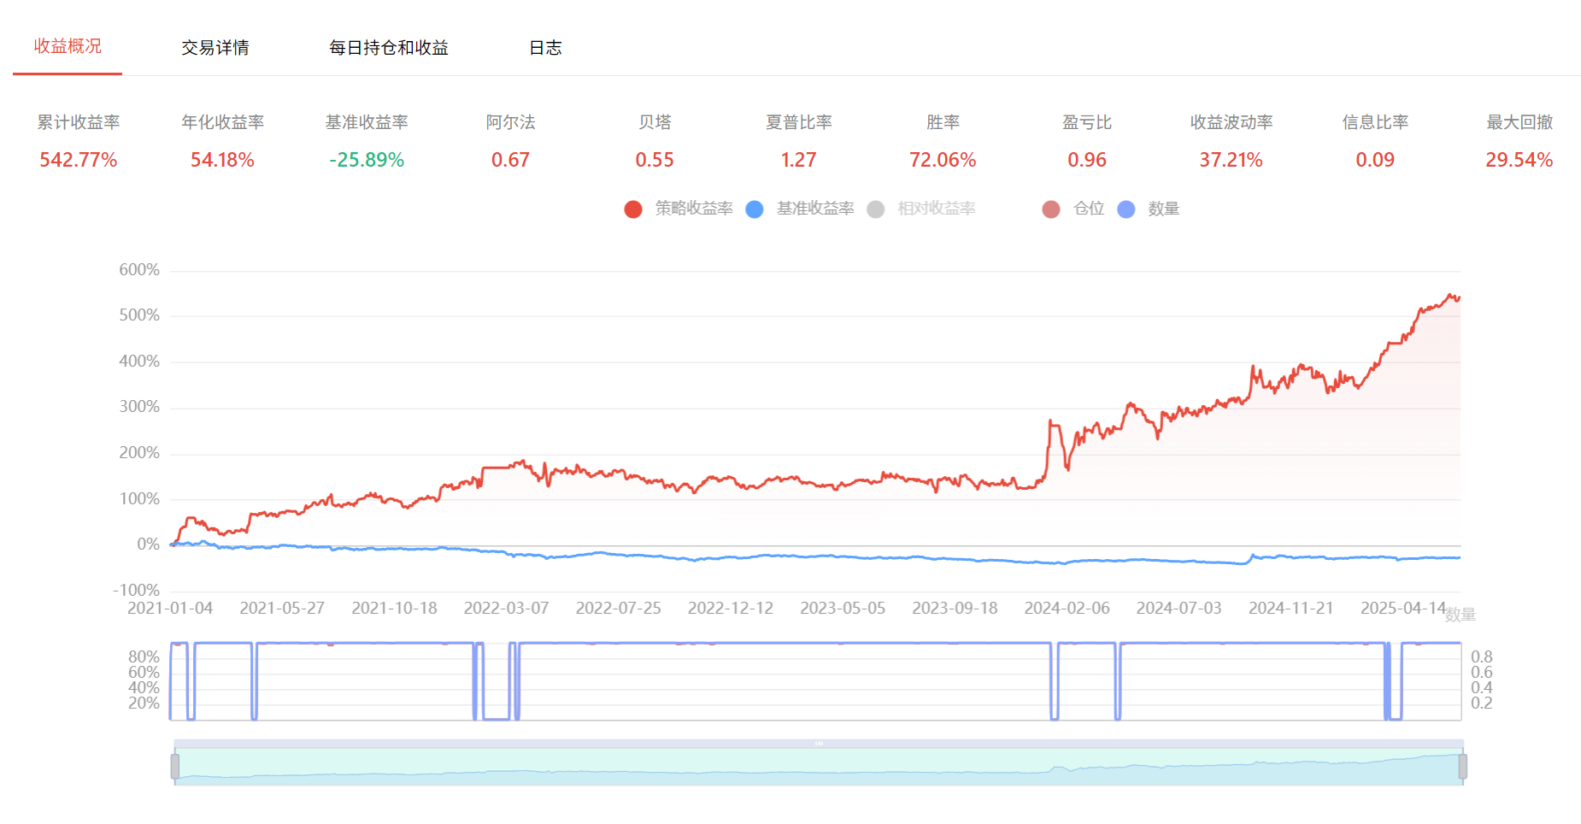1581x824 pixels.
Task: Open the 日志 tab
Action: (x=545, y=48)
